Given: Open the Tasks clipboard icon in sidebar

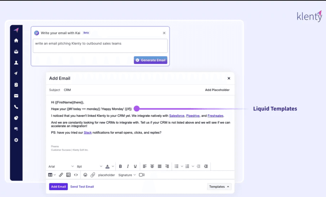Looking at the screenshot, I should [x=16, y=85].
